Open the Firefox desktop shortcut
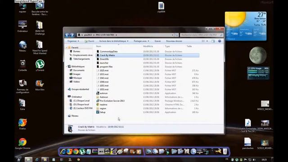Image resolution: width=288 pixels, height=162 pixels. click(22, 124)
